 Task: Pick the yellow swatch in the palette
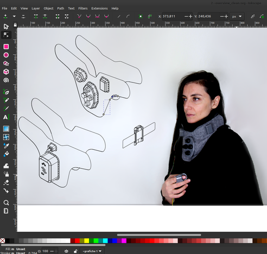[x=86, y=240]
